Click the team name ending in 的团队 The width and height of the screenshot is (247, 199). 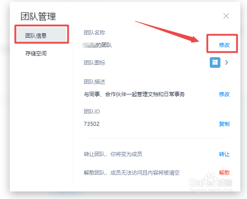click(x=97, y=45)
